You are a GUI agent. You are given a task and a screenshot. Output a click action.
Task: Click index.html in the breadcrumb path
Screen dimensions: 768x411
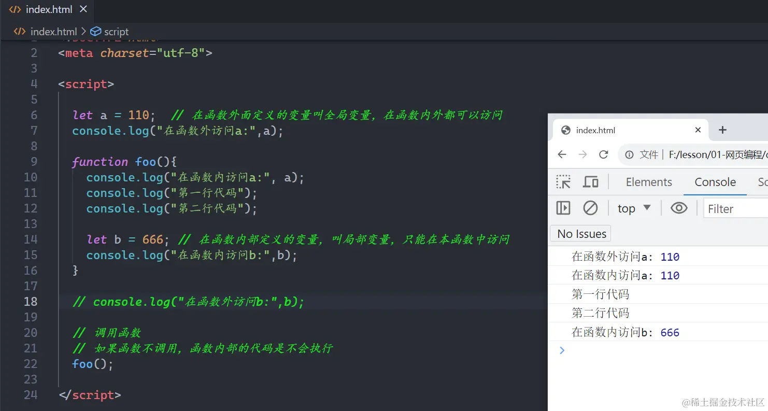point(53,32)
